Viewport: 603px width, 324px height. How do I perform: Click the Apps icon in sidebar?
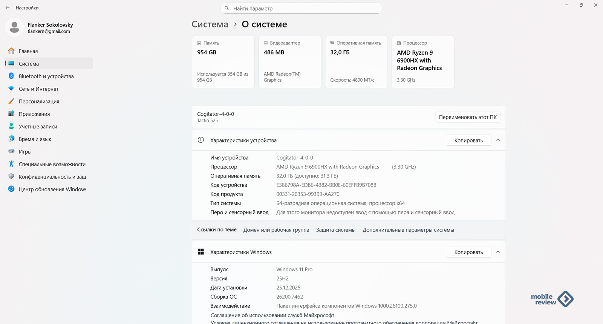(x=11, y=114)
